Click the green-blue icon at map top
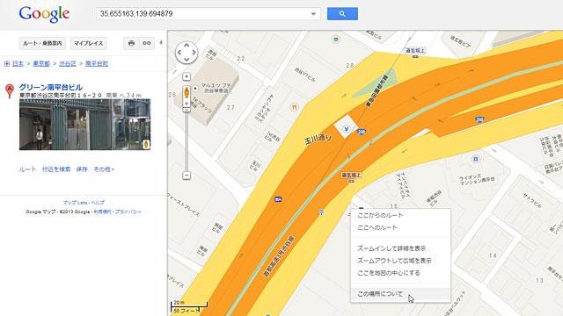 pos(336,39)
